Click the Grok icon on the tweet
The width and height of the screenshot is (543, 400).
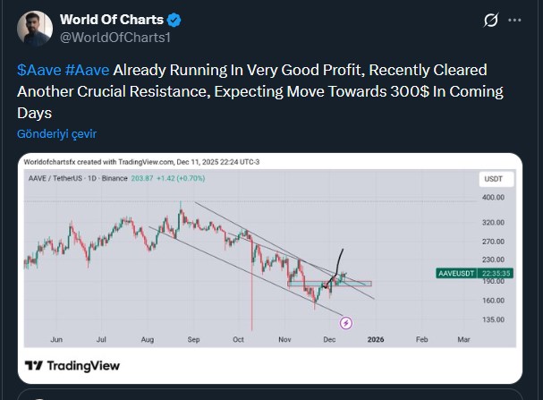point(490,21)
